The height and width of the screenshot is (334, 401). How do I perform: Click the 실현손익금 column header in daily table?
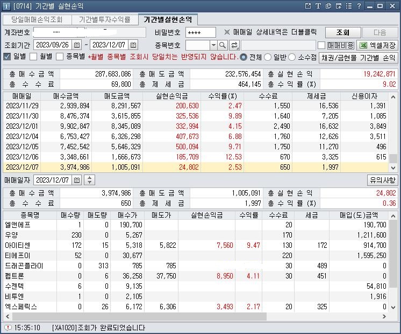172,96
